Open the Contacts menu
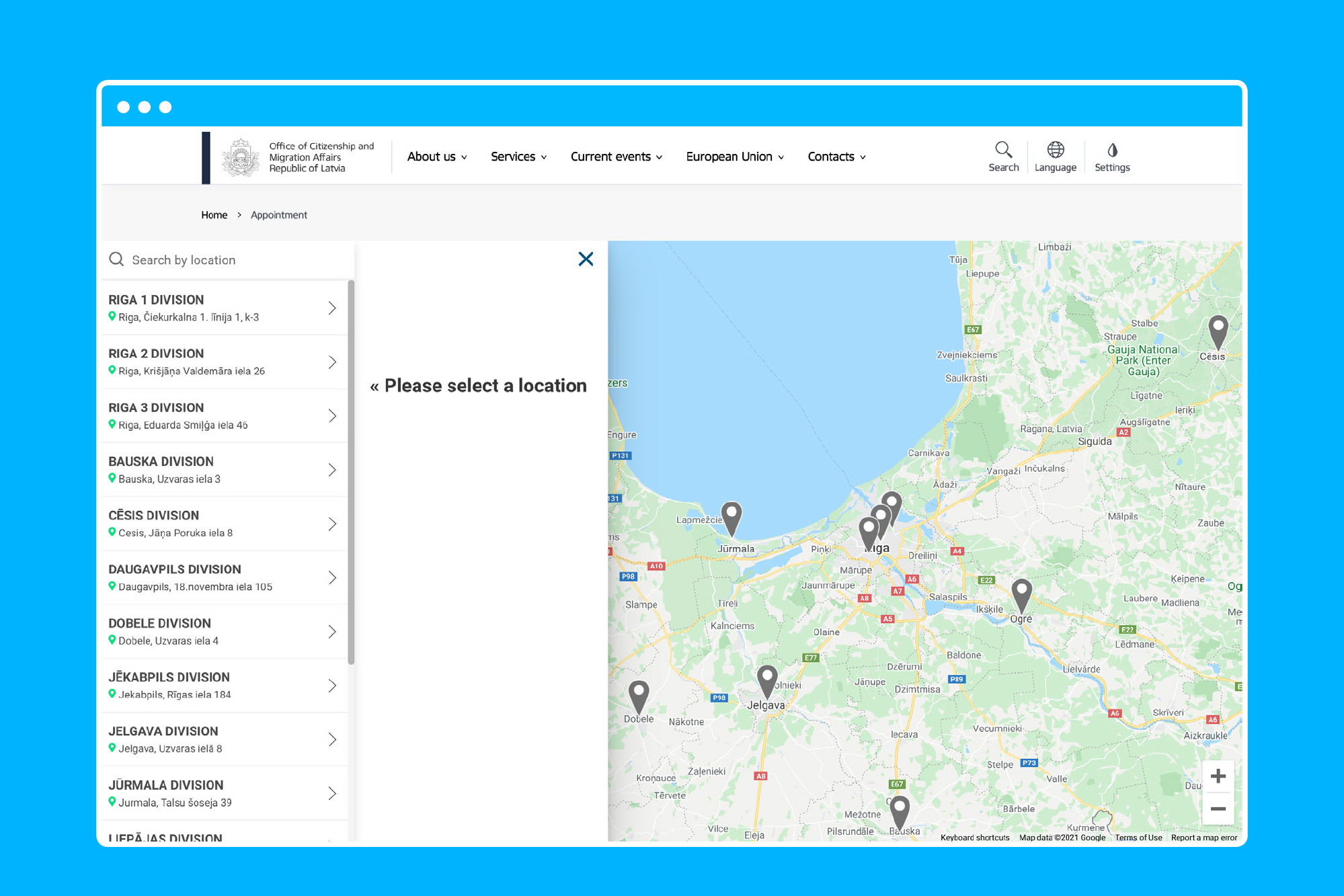The height and width of the screenshot is (896, 1344). coord(836,157)
